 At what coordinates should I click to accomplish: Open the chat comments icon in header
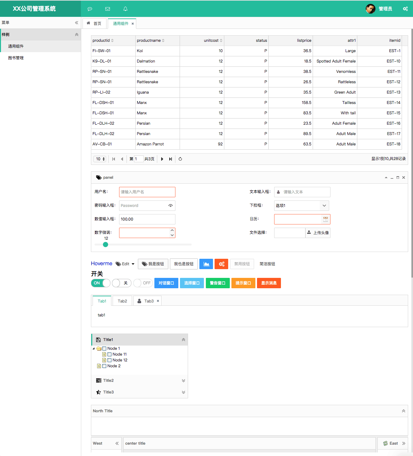pyautogui.click(x=90, y=9)
